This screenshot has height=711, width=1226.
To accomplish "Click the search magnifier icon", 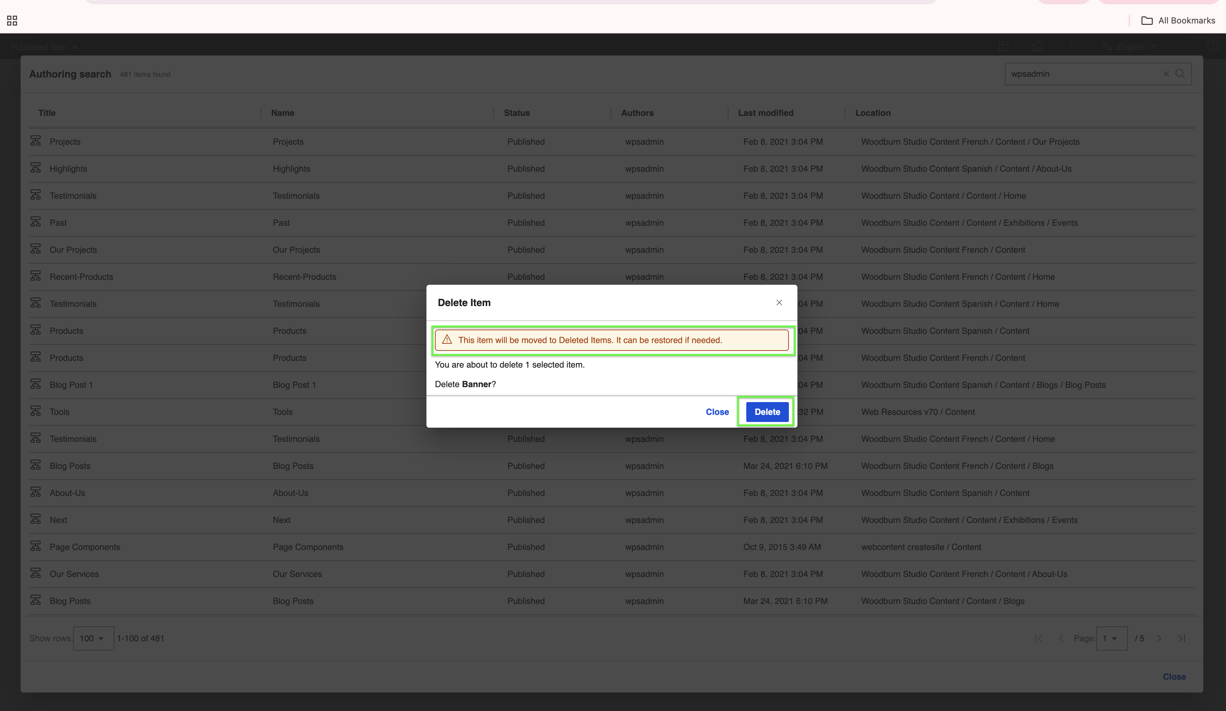I will coord(1180,74).
